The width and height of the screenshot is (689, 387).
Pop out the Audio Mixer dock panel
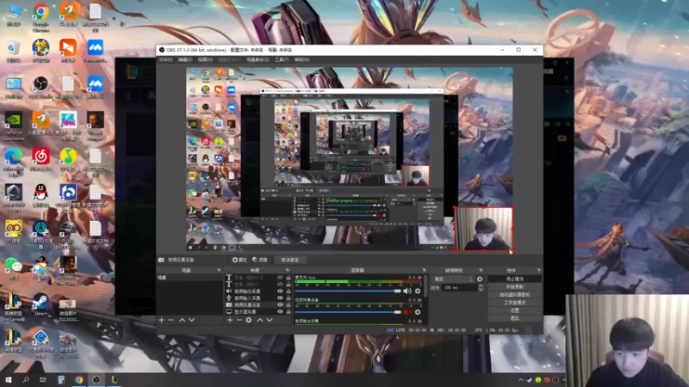[x=424, y=270]
